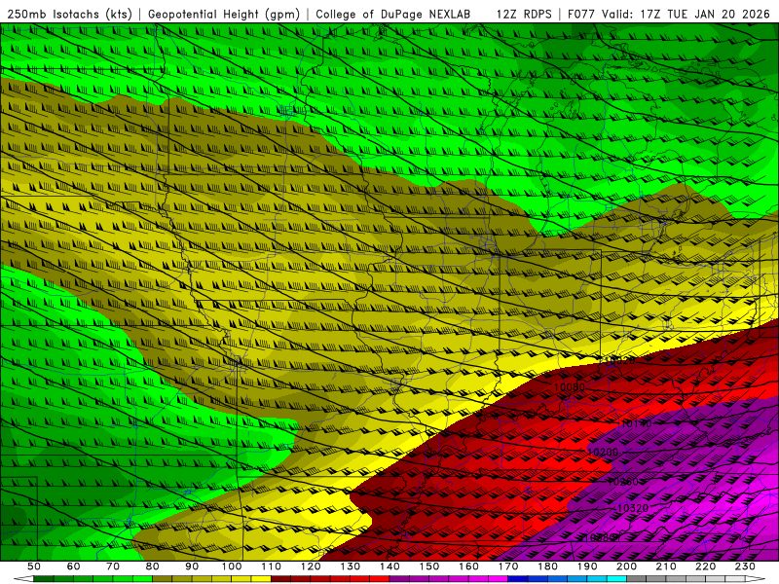Click the 200 label on the color scale

click(626, 566)
